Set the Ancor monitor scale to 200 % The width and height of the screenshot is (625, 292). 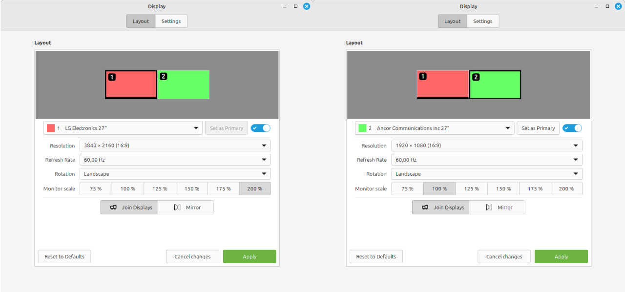point(566,189)
